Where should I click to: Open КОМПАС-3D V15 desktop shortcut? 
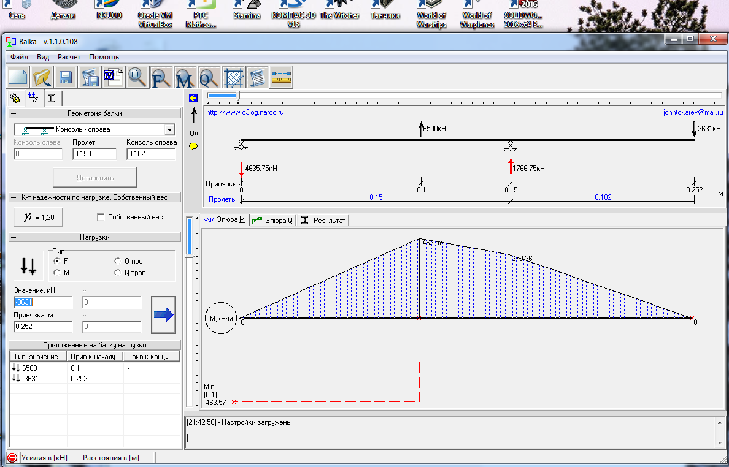[x=293, y=14]
